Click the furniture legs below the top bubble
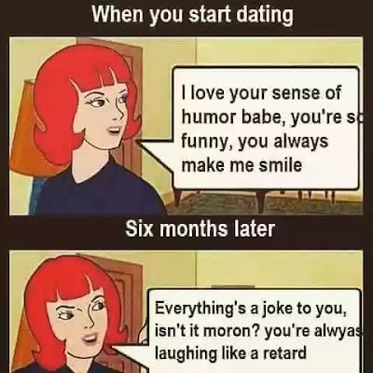The width and height of the screenshot is (373, 373). tap(264, 199)
